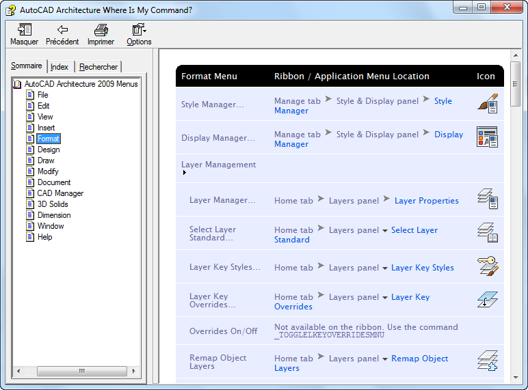Switch to the Rechercher tab
The width and height of the screenshot is (528, 390).
pyautogui.click(x=98, y=67)
